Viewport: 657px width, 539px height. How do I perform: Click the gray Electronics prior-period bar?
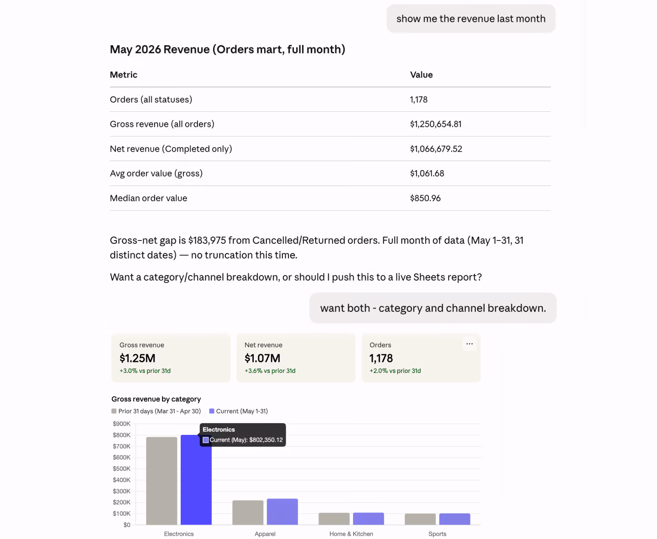162,481
